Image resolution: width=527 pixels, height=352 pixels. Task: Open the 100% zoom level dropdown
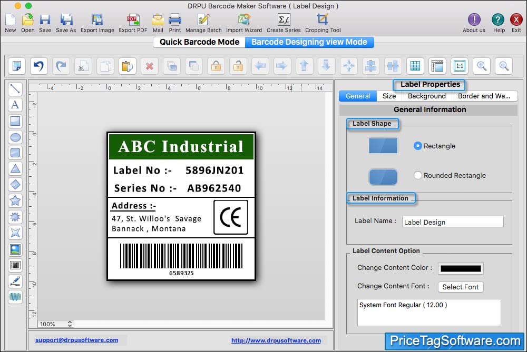pyautogui.click(x=55, y=324)
